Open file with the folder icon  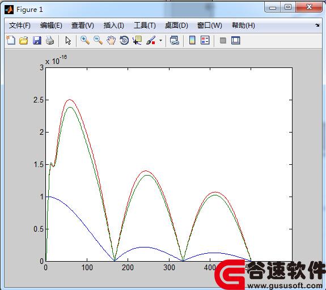pyautogui.click(x=24, y=40)
